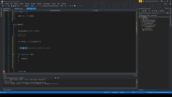Open the x86 platform dropdown
This screenshot has width=172, height=97.
(36, 6)
